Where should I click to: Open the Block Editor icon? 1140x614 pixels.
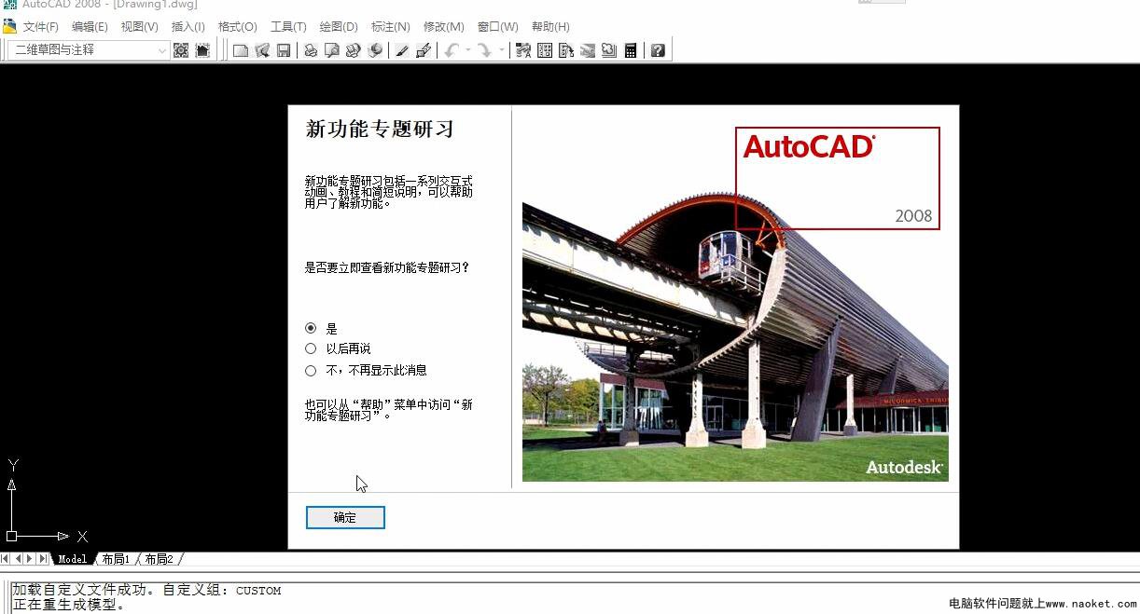click(x=424, y=50)
